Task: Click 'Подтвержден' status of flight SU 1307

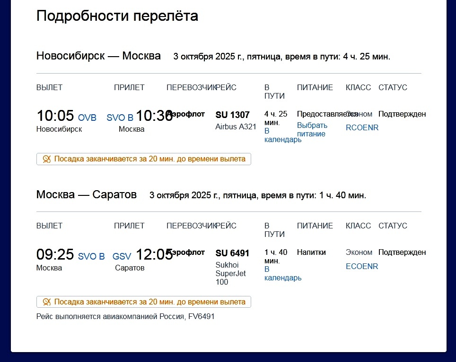Action: tap(402, 114)
